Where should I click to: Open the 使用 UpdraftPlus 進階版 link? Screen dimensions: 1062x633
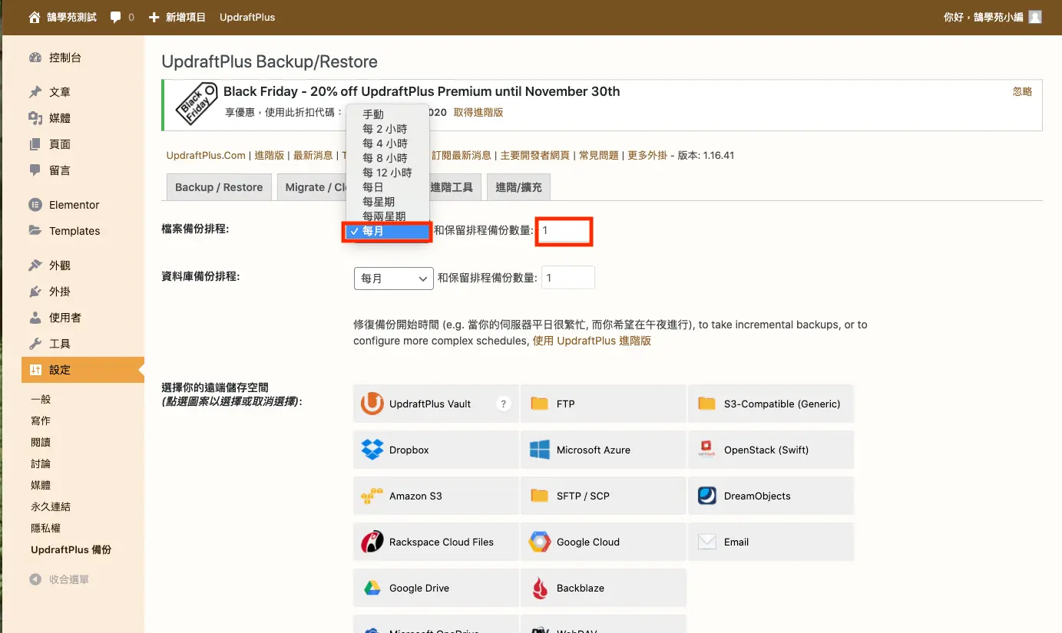click(x=592, y=341)
